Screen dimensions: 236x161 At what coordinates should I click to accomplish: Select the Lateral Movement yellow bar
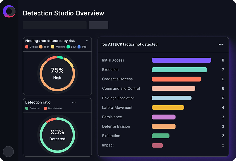tap(168, 108)
